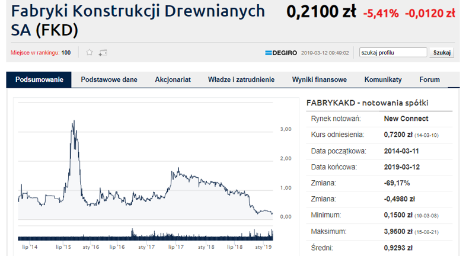The image size is (466, 256).
Task: Click the -5,41% percentage change
Action: pos(381,14)
